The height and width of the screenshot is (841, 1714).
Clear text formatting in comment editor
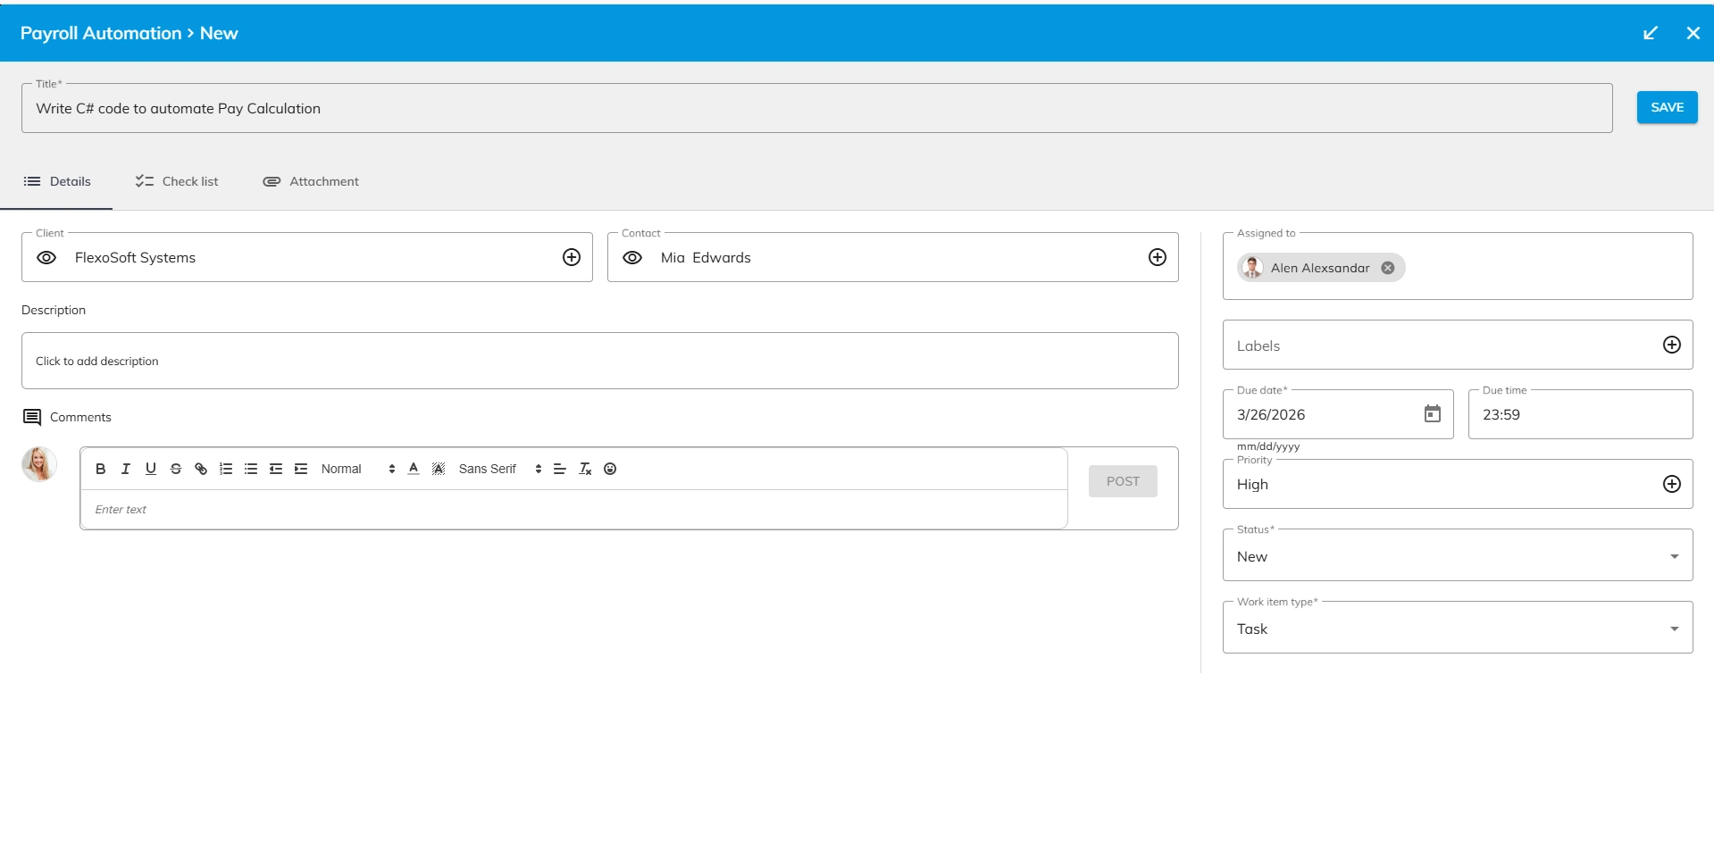click(x=585, y=469)
